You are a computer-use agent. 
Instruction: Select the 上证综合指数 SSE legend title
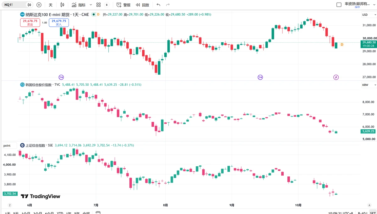[39, 146]
